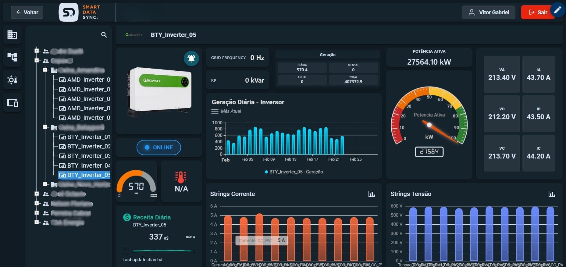Expand the plant node below BTY_Inverter_05
The image size is (566, 267).
tap(45, 184)
